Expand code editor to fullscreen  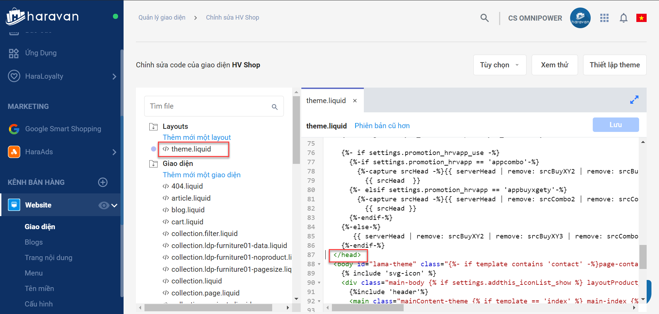634,100
